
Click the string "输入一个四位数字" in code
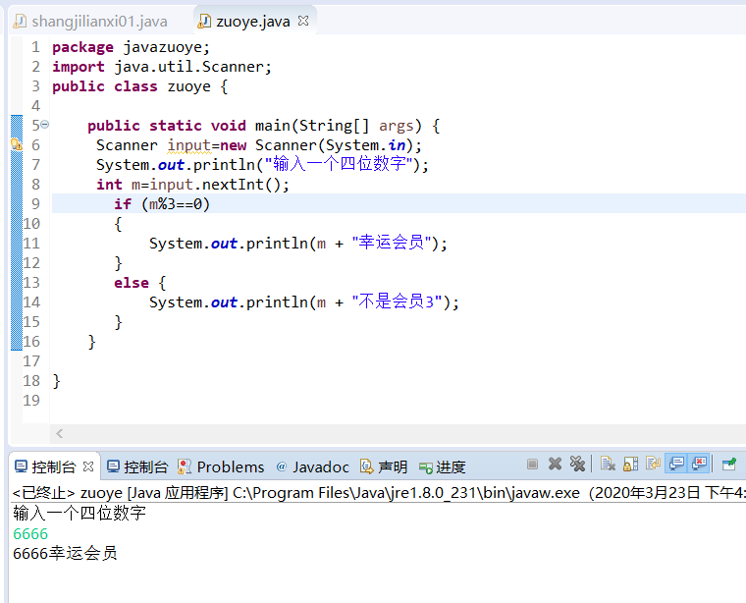click(x=339, y=164)
